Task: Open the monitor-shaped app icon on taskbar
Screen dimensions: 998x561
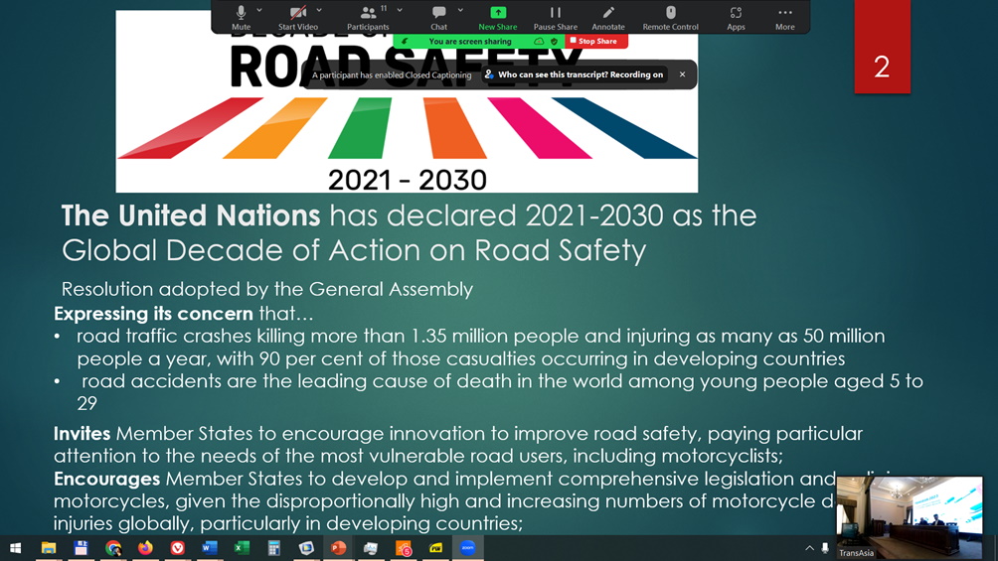Action: 306,548
